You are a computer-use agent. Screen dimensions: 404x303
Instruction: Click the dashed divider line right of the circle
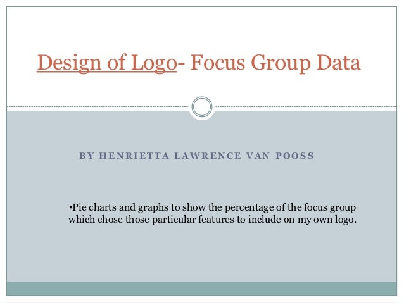[306, 106]
